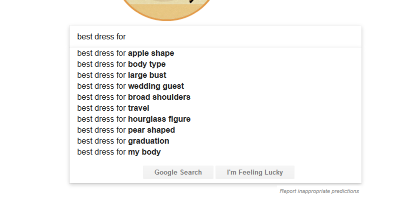Choose the prediction ending in 'graduation'
Viewport: 415px width, 205px height.
click(123, 141)
